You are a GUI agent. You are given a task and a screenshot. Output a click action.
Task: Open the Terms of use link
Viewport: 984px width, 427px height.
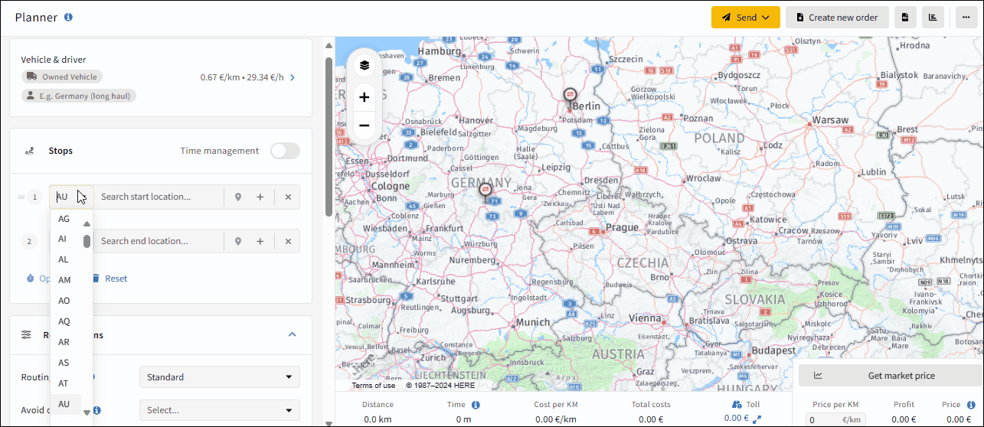374,386
